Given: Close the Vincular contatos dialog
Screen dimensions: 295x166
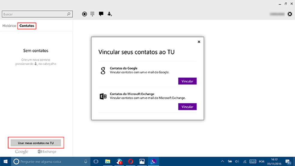Looking at the screenshot, I should (x=199, y=42).
